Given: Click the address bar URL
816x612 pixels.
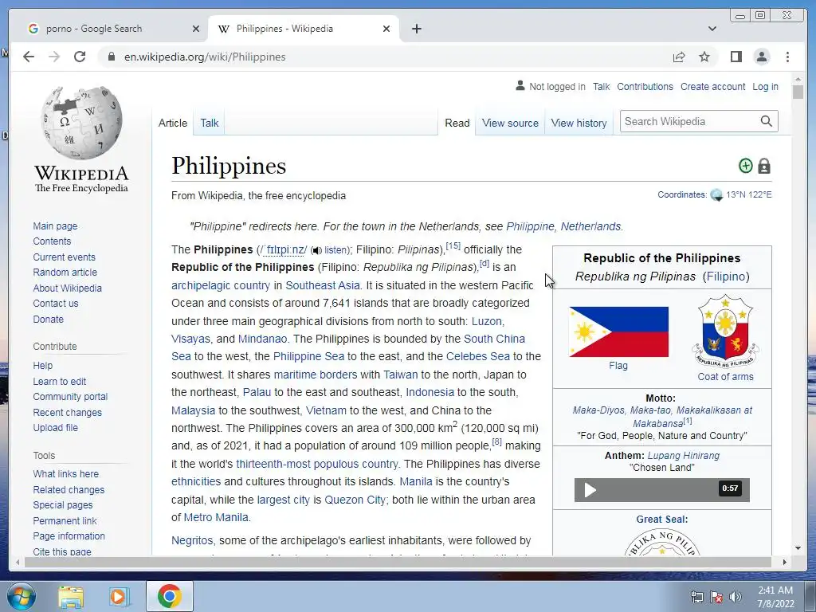Looking at the screenshot, I should [x=205, y=57].
